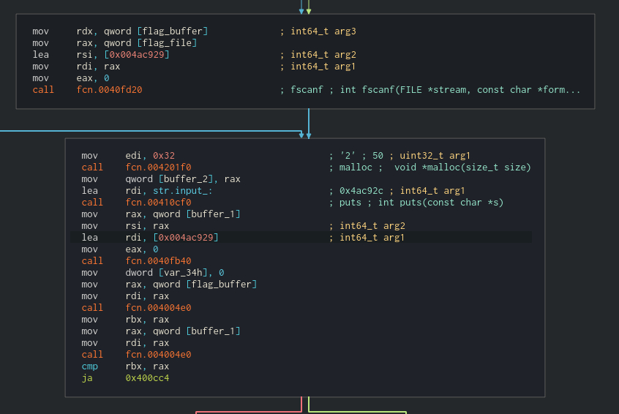This screenshot has height=414, width=619.
Task: Click the highlighted lea rdi, [0x004ac929] line
Action: point(301,237)
